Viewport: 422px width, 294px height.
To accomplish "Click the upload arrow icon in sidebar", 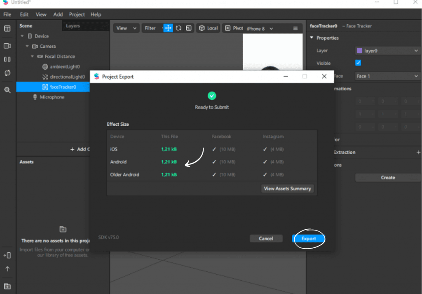I will point(7,269).
